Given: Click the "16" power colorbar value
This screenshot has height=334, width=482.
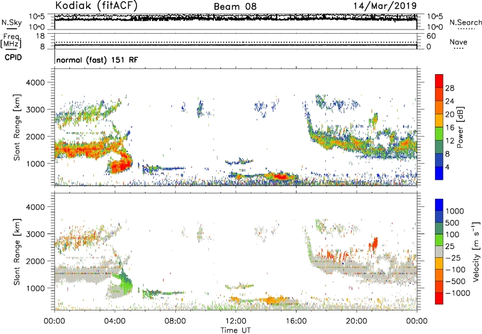Looking at the screenshot, I should click(449, 128).
